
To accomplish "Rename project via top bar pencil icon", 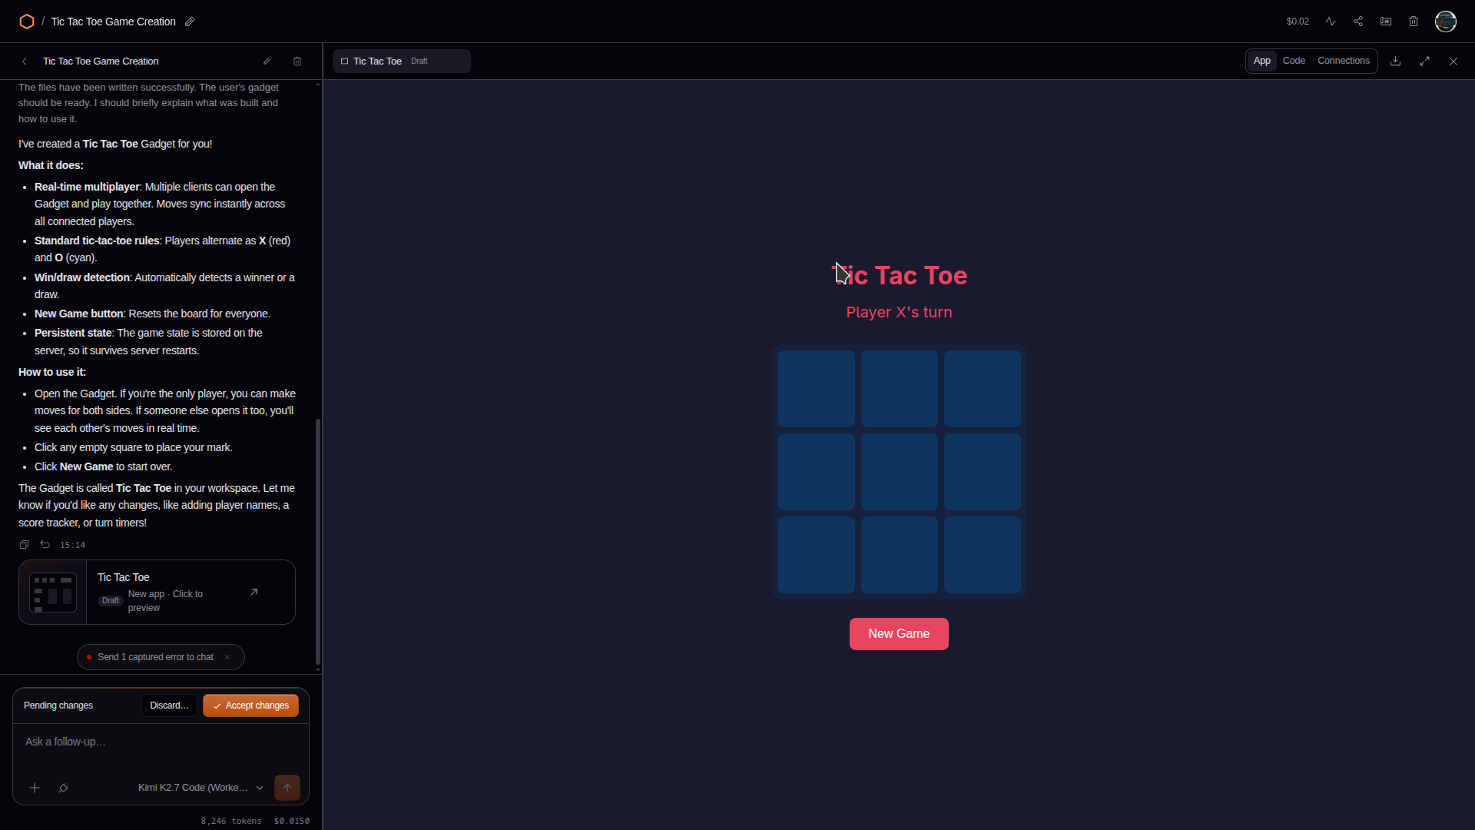I will 190,22.
